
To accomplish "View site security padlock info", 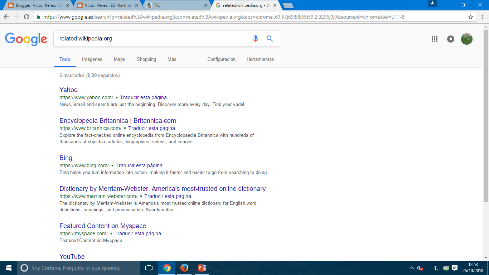I will pos(38,17).
